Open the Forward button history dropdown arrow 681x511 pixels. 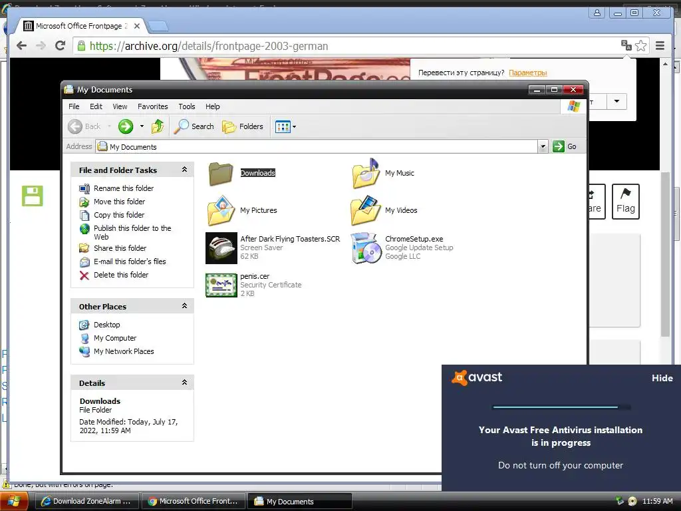coord(142,126)
